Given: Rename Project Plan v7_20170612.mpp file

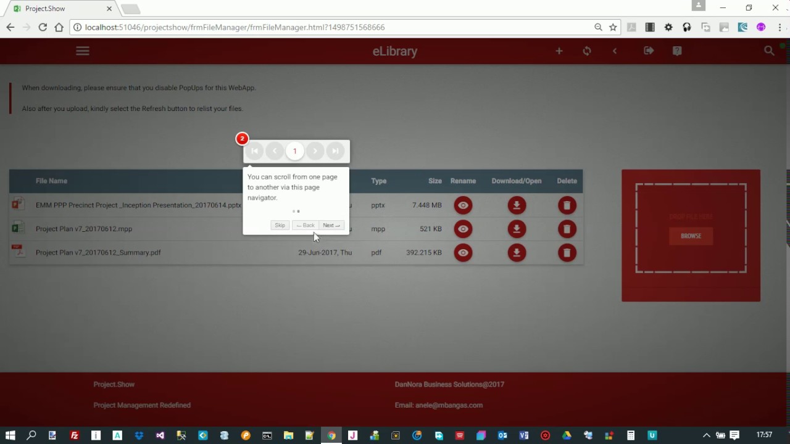Looking at the screenshot, I should [x=463, y=229].
